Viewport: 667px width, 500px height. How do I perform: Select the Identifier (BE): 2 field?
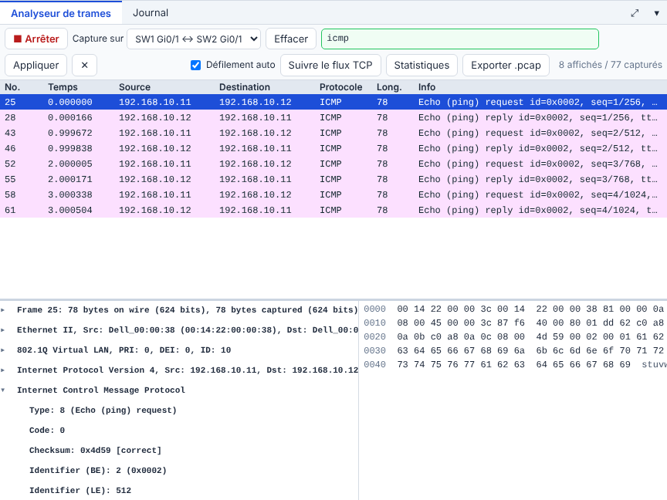(98, 470)
